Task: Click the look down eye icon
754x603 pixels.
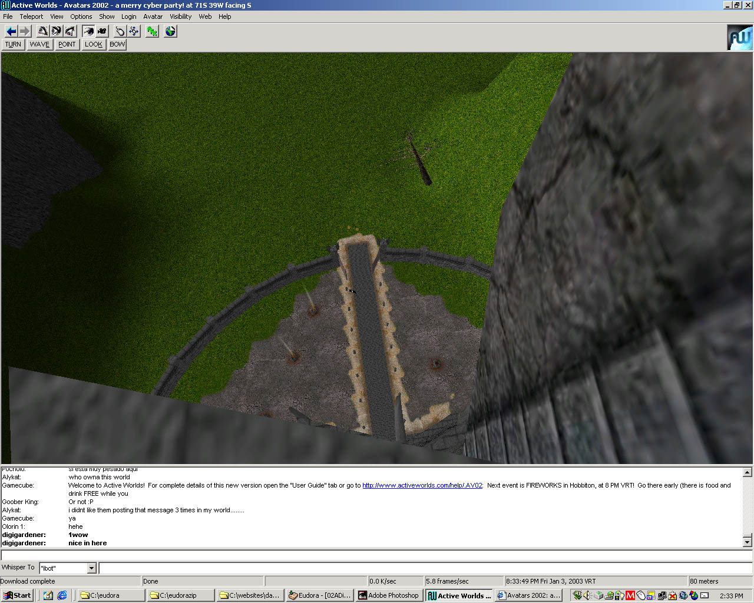Action: (70, 31)
